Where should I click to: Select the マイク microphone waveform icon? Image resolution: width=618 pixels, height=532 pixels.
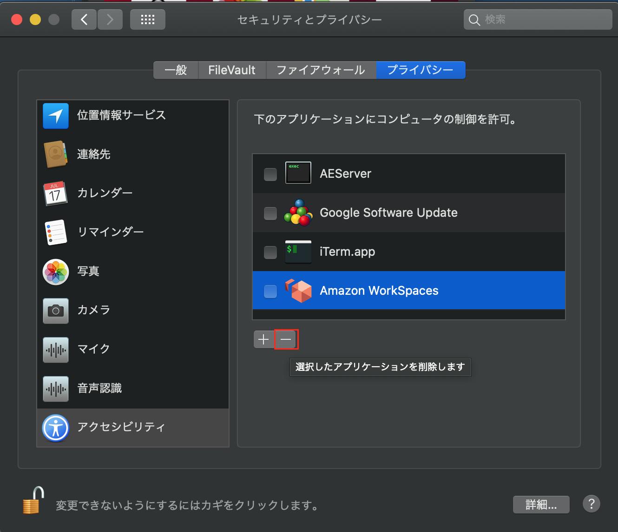pos(56,350)
